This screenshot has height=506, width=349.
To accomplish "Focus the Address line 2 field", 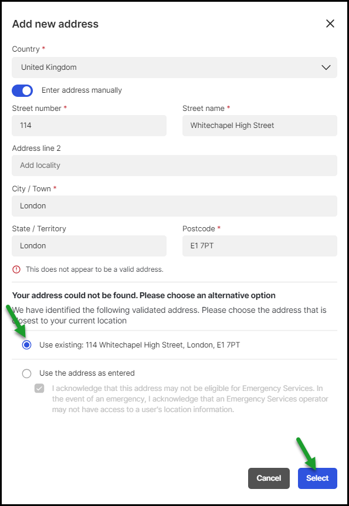I will (x=175, y=166).
